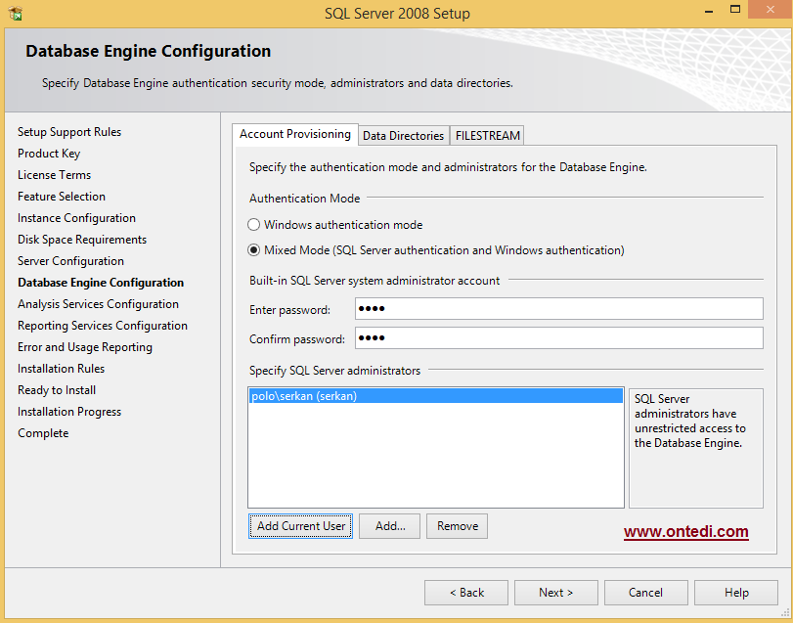Proceed with the Next > button
The height and width of the screenshot is (623, 793).
[x=555, y=593]
